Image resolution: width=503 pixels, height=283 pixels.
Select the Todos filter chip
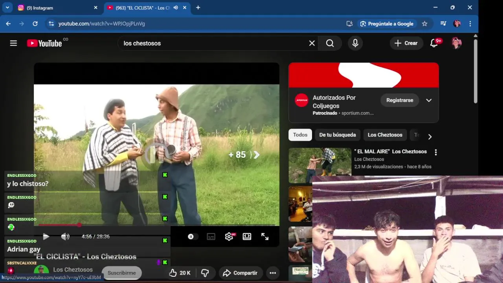300,135
